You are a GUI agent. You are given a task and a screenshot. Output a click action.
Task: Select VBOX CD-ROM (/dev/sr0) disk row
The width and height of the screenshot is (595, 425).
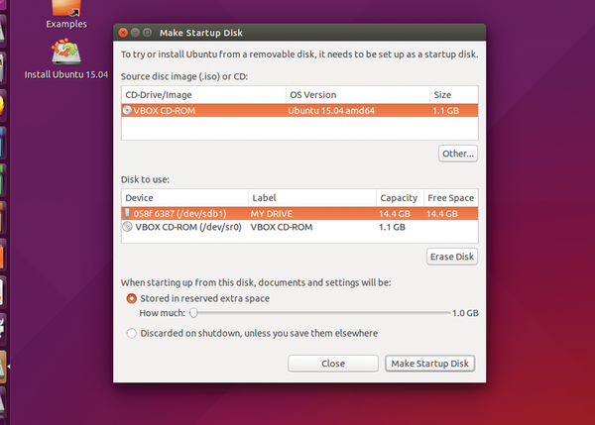pyautogui.click(x=299, y=227)
